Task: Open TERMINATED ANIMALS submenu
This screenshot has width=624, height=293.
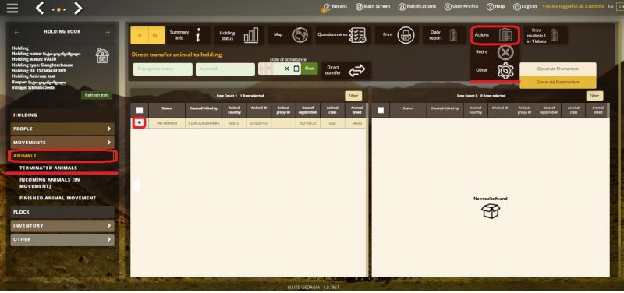Action: [48, 168]
